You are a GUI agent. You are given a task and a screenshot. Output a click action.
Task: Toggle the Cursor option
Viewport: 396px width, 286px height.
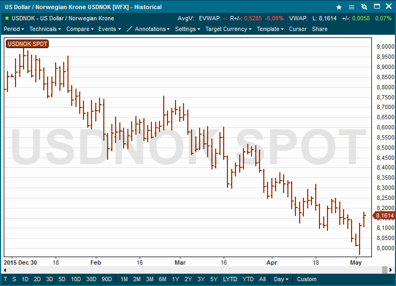point(298,29)
